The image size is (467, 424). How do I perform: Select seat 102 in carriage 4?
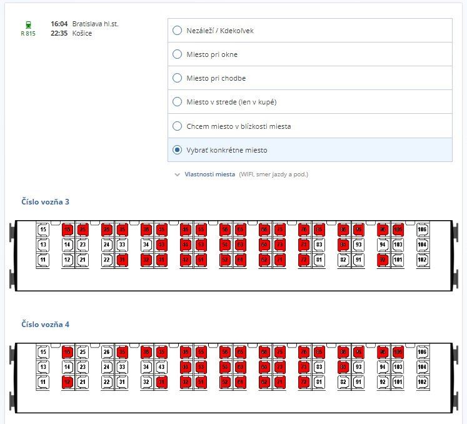[423, 381]
